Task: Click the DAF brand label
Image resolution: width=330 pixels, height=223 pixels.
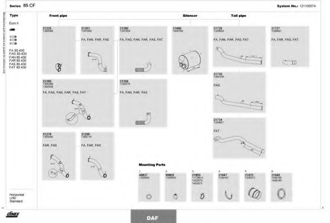Action: coord(152,218)
